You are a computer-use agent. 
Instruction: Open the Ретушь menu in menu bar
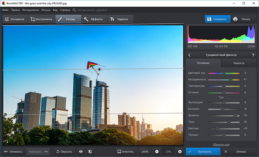tap(46, 10)
